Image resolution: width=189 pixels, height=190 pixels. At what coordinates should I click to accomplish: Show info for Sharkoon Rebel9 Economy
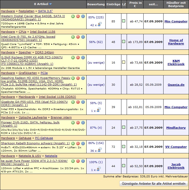point(83,144)
